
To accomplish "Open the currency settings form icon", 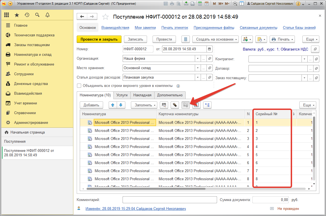I will [315, 49].
